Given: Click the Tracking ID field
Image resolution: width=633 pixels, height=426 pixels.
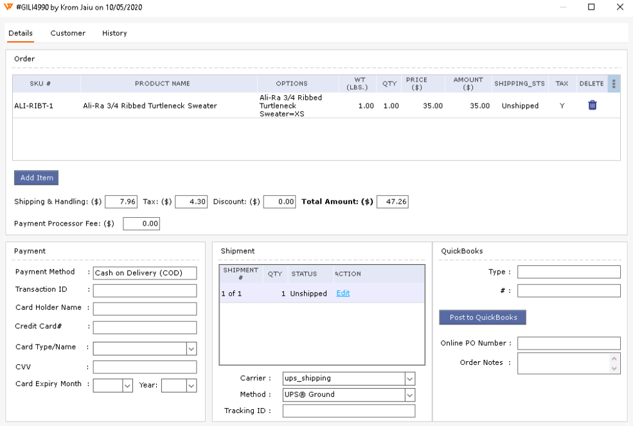Looking at the screenshot, I should pos(349,411).
